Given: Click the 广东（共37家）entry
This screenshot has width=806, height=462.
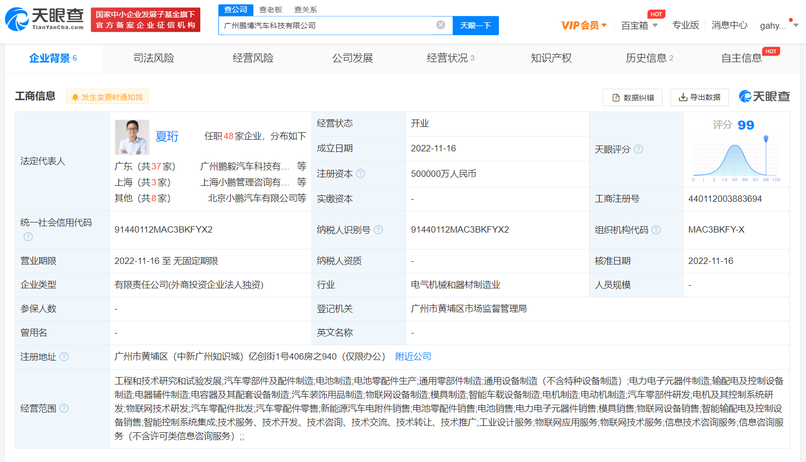Looking at the screenshot, I should pyautogui.click(x=145, y=167).
